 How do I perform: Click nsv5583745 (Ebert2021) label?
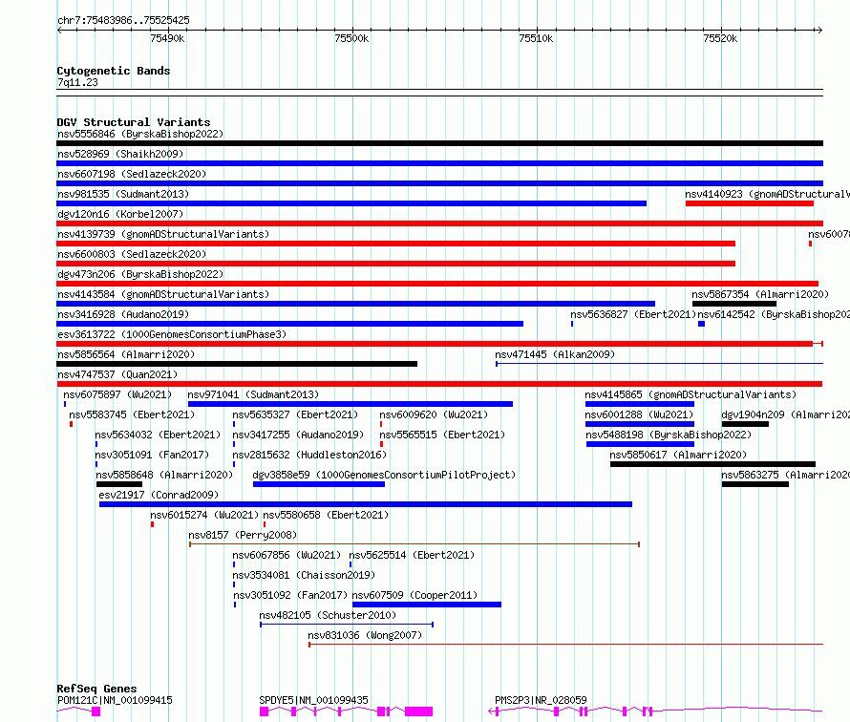tap(132, 414)
